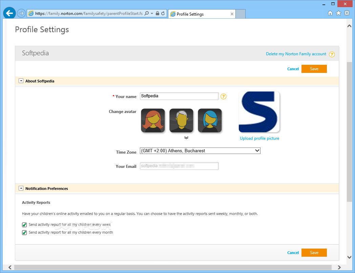Click the Your Email field
The image size is (355, 273).
tap(179, 166)
